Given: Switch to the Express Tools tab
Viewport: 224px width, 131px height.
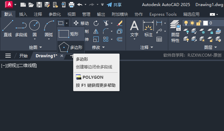Looking at the screenshot, I should click(163, 14).
